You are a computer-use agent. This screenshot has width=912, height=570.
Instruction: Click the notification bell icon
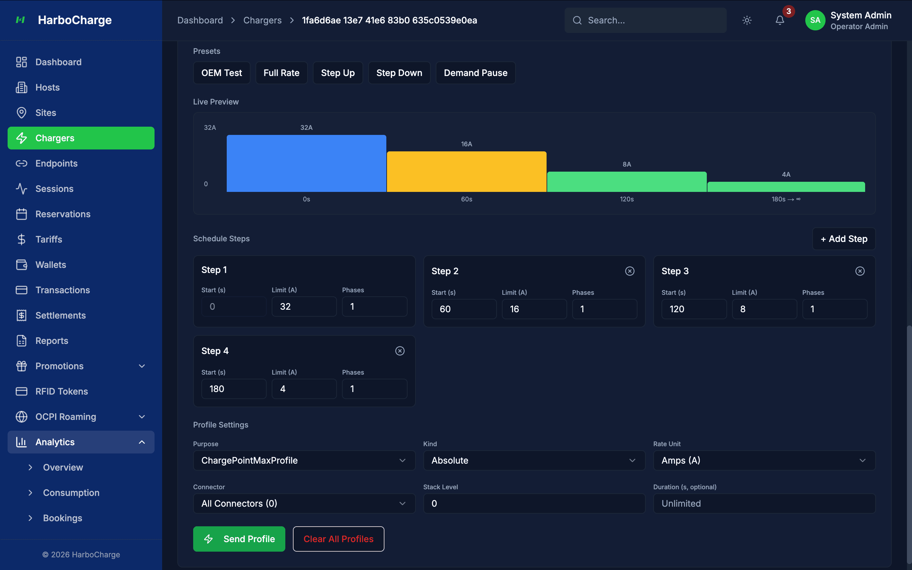(x=779, y=20)
